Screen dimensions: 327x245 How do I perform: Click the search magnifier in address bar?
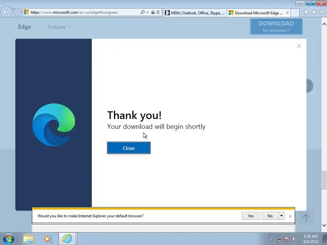[143, 12]
